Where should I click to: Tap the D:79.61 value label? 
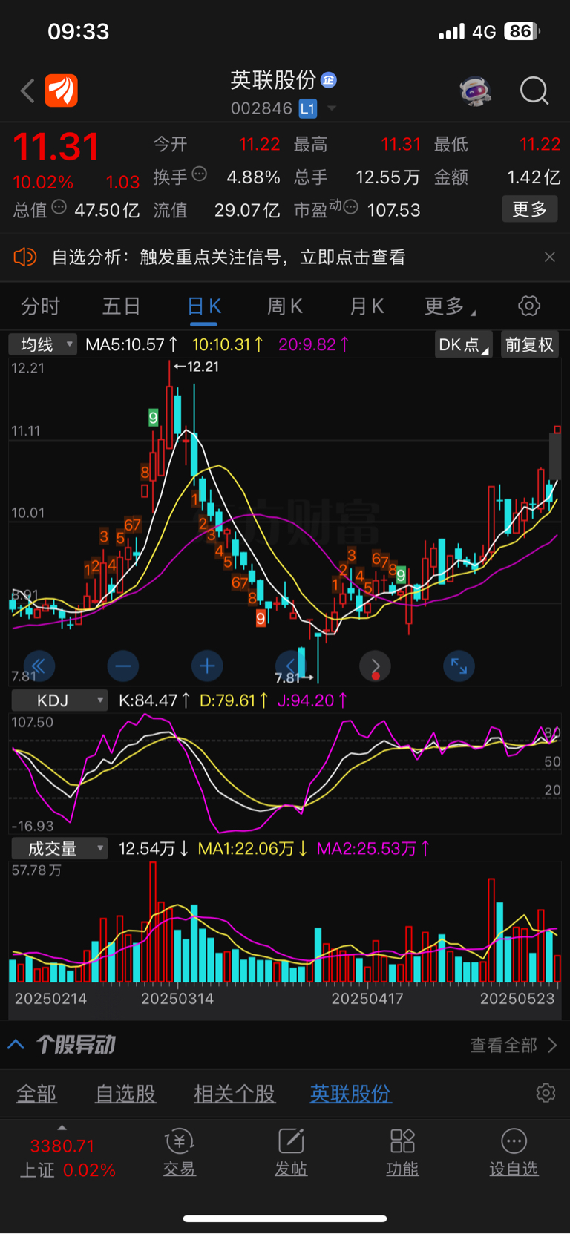233,700
